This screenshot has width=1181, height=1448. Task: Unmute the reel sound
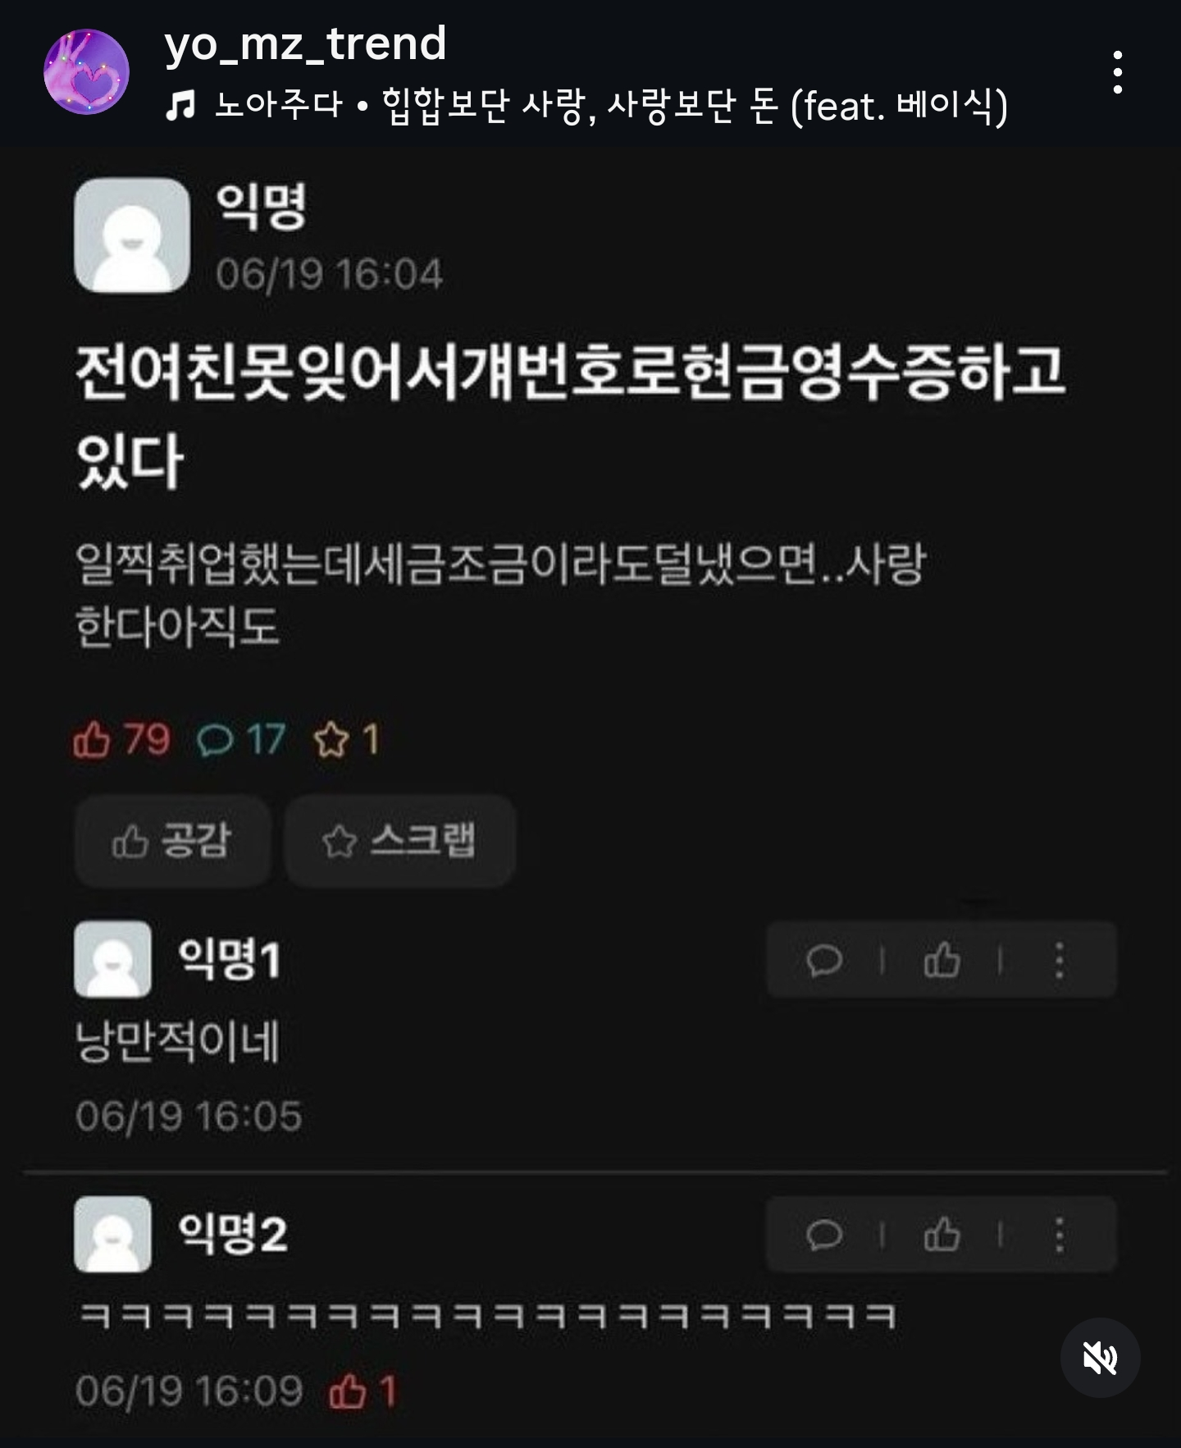pos(1100,1358)
